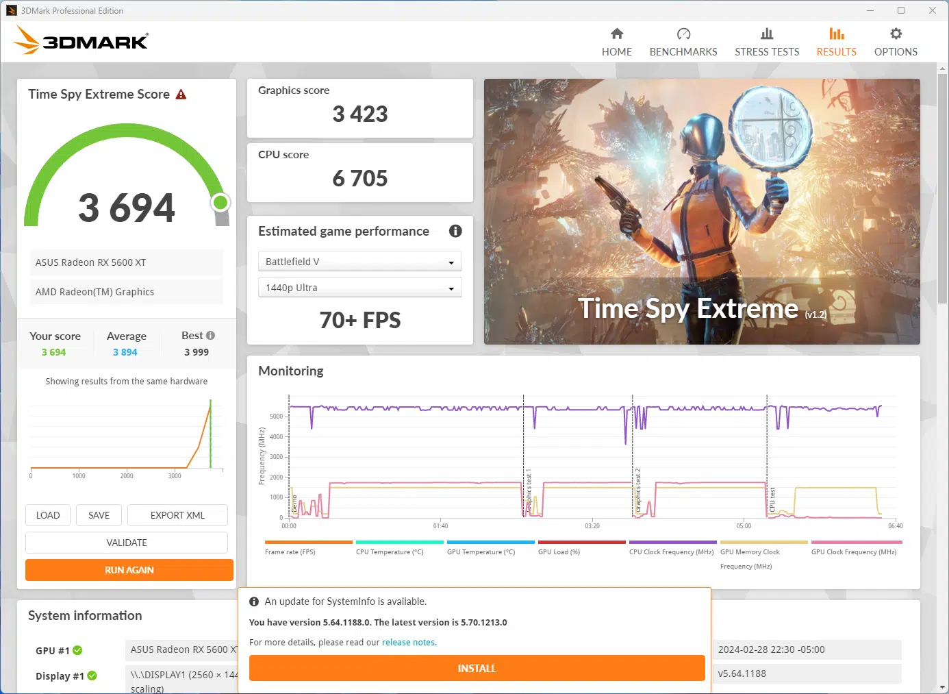Switch to the Results tab
949x694 pixels.
(836, 42)
